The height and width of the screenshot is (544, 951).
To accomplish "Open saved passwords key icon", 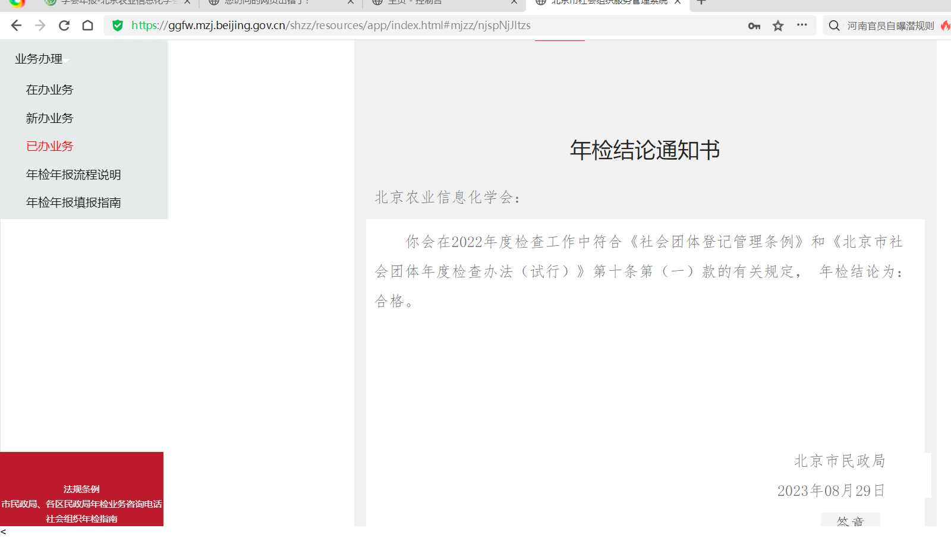I will pos(754,26).
